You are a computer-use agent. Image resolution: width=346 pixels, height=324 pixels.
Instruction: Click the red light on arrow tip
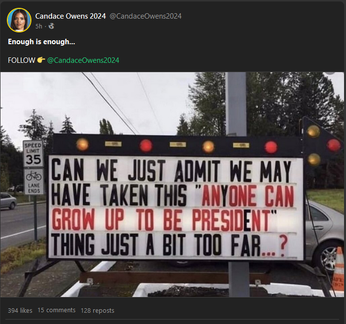tap(333, 145)
